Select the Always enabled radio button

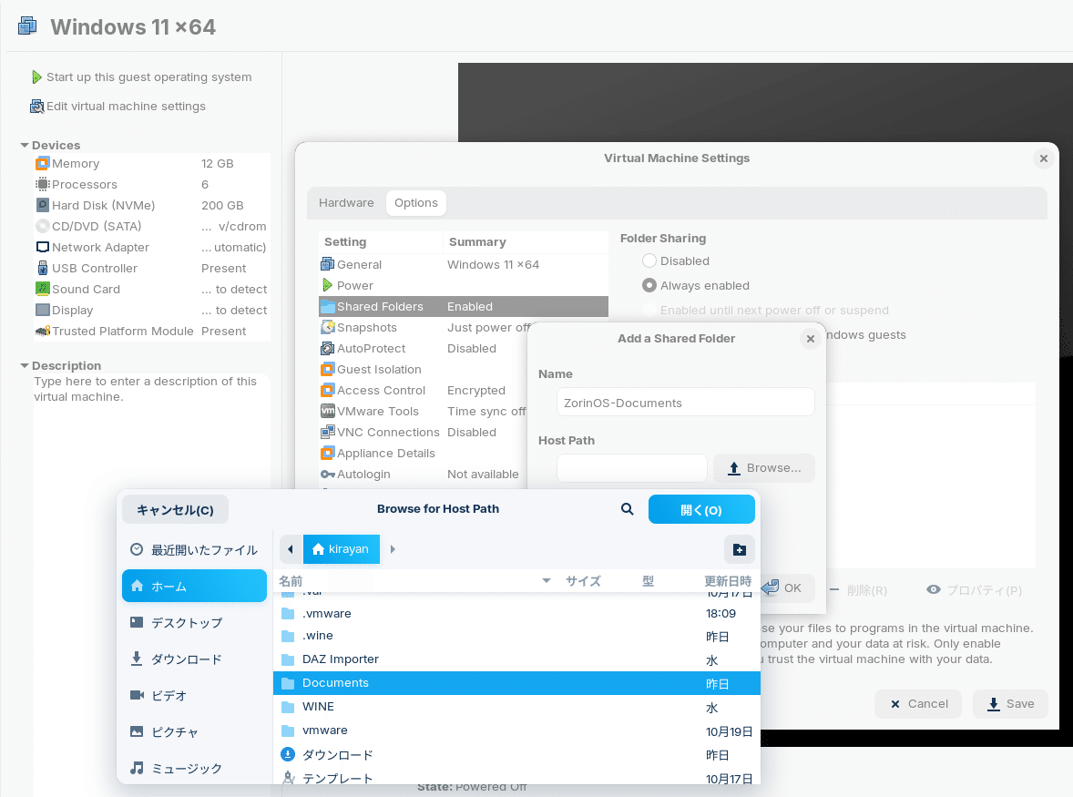coord(649,284)
